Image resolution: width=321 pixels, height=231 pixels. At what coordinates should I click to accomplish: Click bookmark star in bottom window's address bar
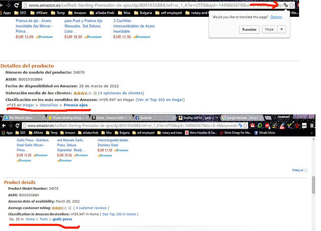point(245,125)
